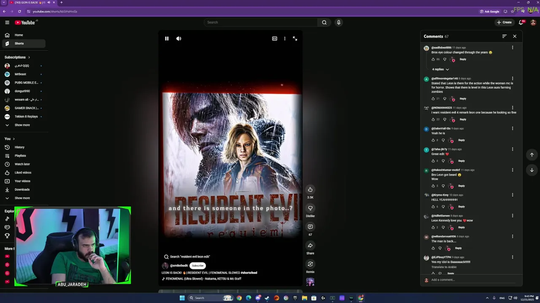Open the YouTube guide hamburger menu
This screenshot has height=303, width=540.
(7, 22)
